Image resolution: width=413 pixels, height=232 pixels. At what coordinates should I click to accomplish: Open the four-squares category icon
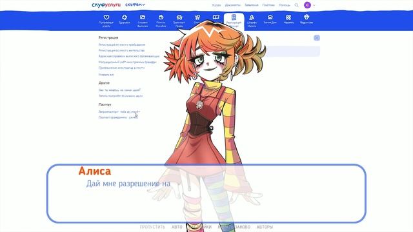tap(288, 17)
